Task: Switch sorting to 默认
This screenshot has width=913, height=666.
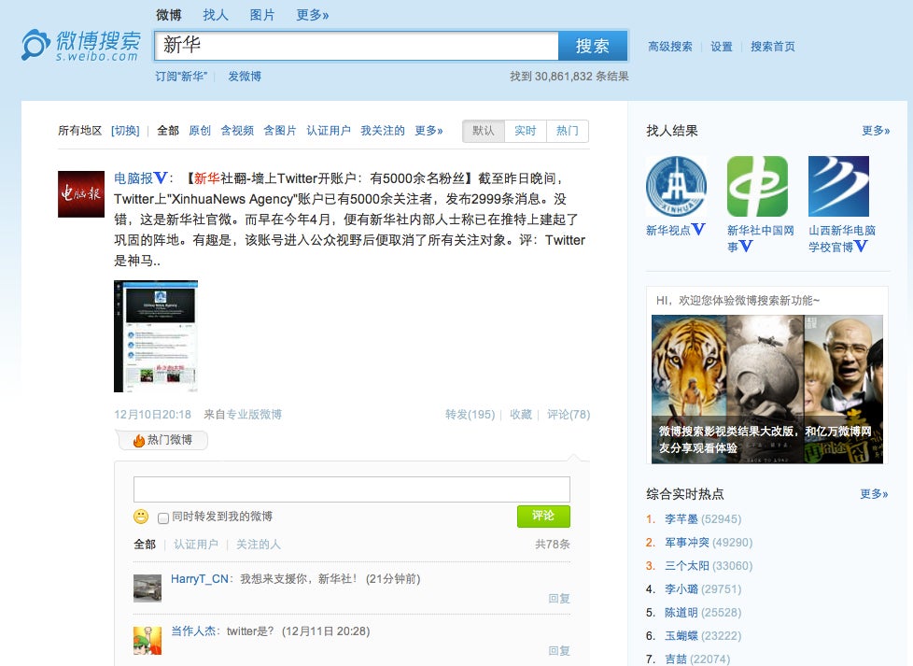Action: pos(484,131)
